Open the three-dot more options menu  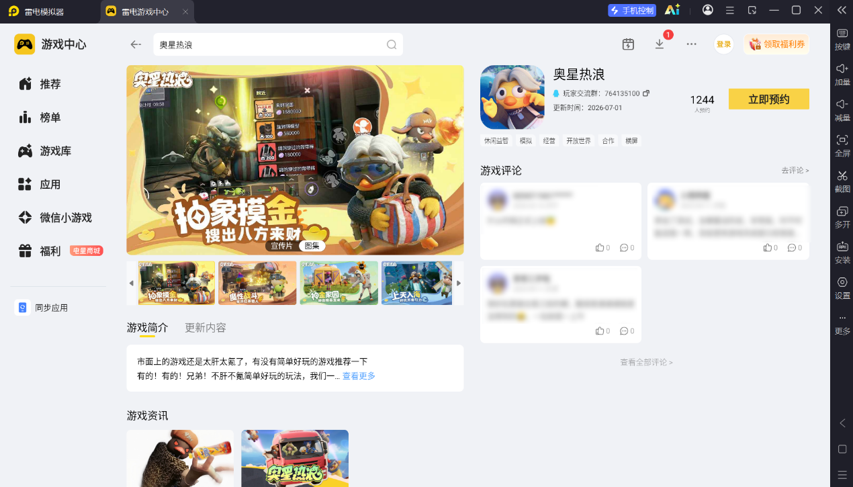tap(691, 44)
